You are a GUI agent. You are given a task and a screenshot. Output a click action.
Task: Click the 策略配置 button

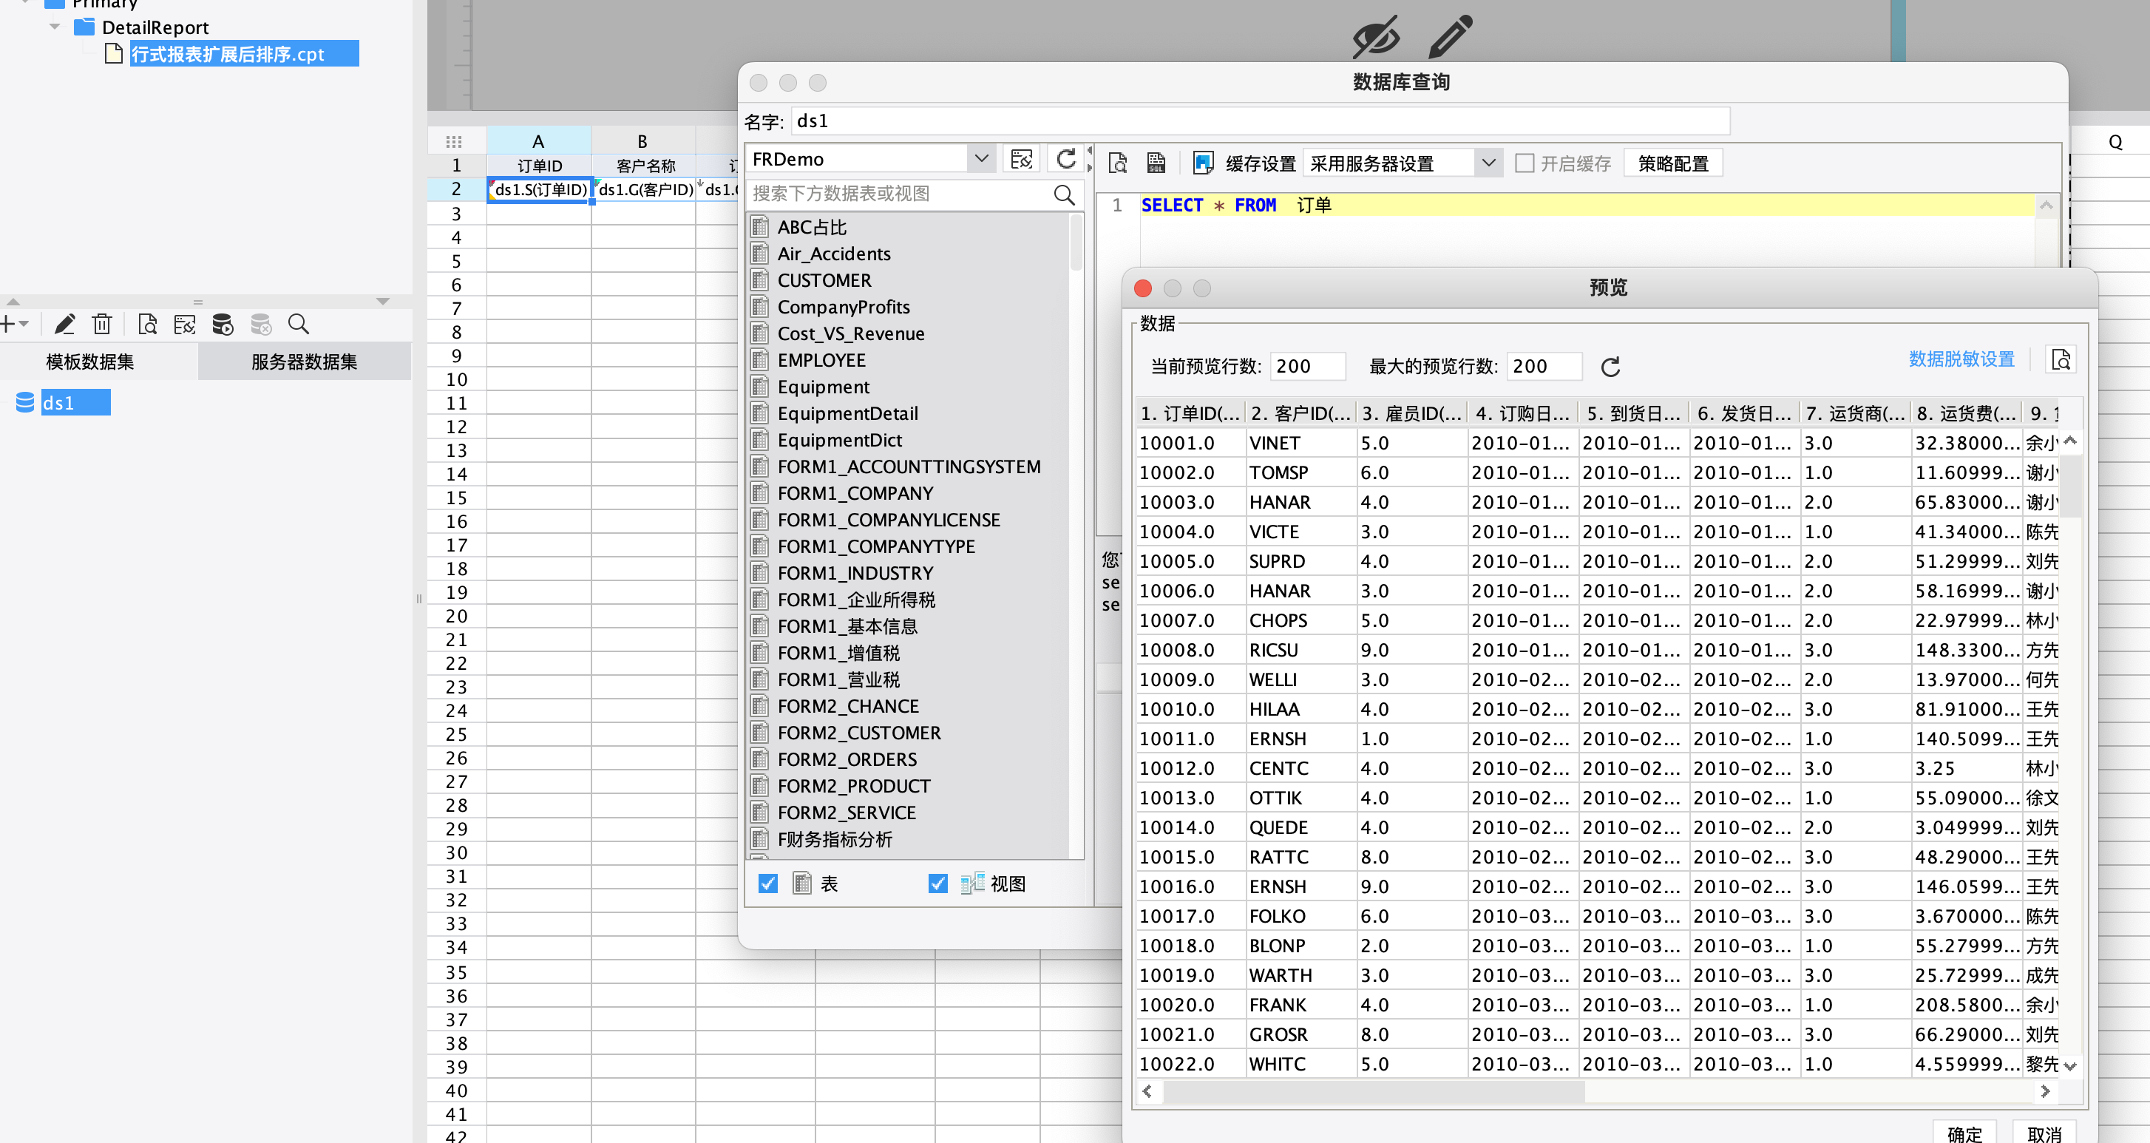[x=1672, y=163]
